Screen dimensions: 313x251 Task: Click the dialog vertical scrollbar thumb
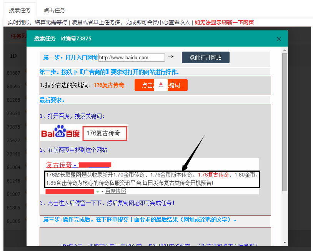tap(285, 122)
